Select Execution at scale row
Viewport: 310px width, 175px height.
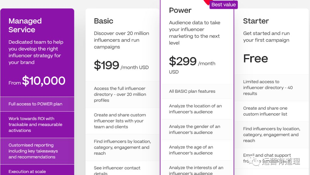pyautogui.click(x=37, y=170)
